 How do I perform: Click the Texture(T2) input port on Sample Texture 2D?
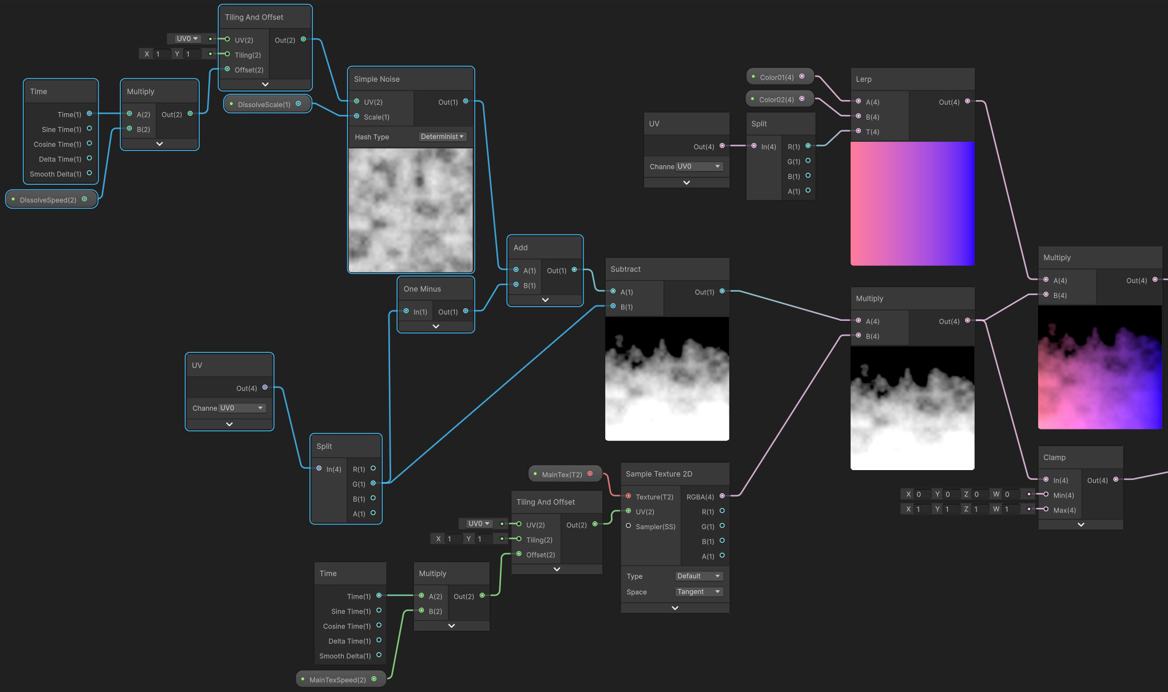[628, 496]
